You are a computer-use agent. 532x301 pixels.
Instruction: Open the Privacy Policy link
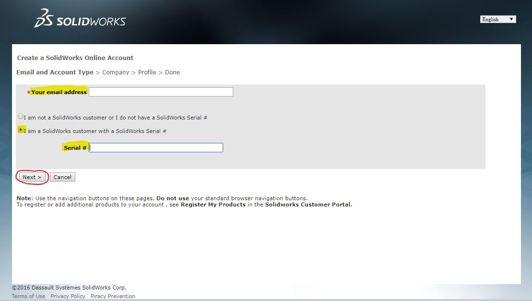click(x=68, y=296)
